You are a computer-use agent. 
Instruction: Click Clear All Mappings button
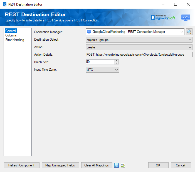point(97,165)
